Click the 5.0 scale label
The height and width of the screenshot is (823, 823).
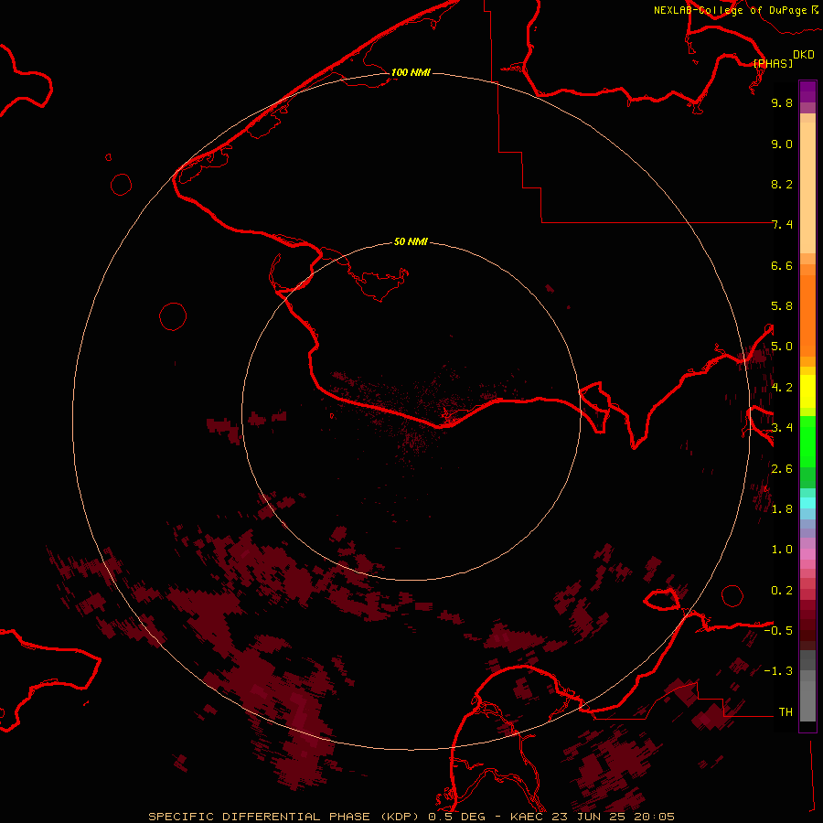click(x=782, y=347)
